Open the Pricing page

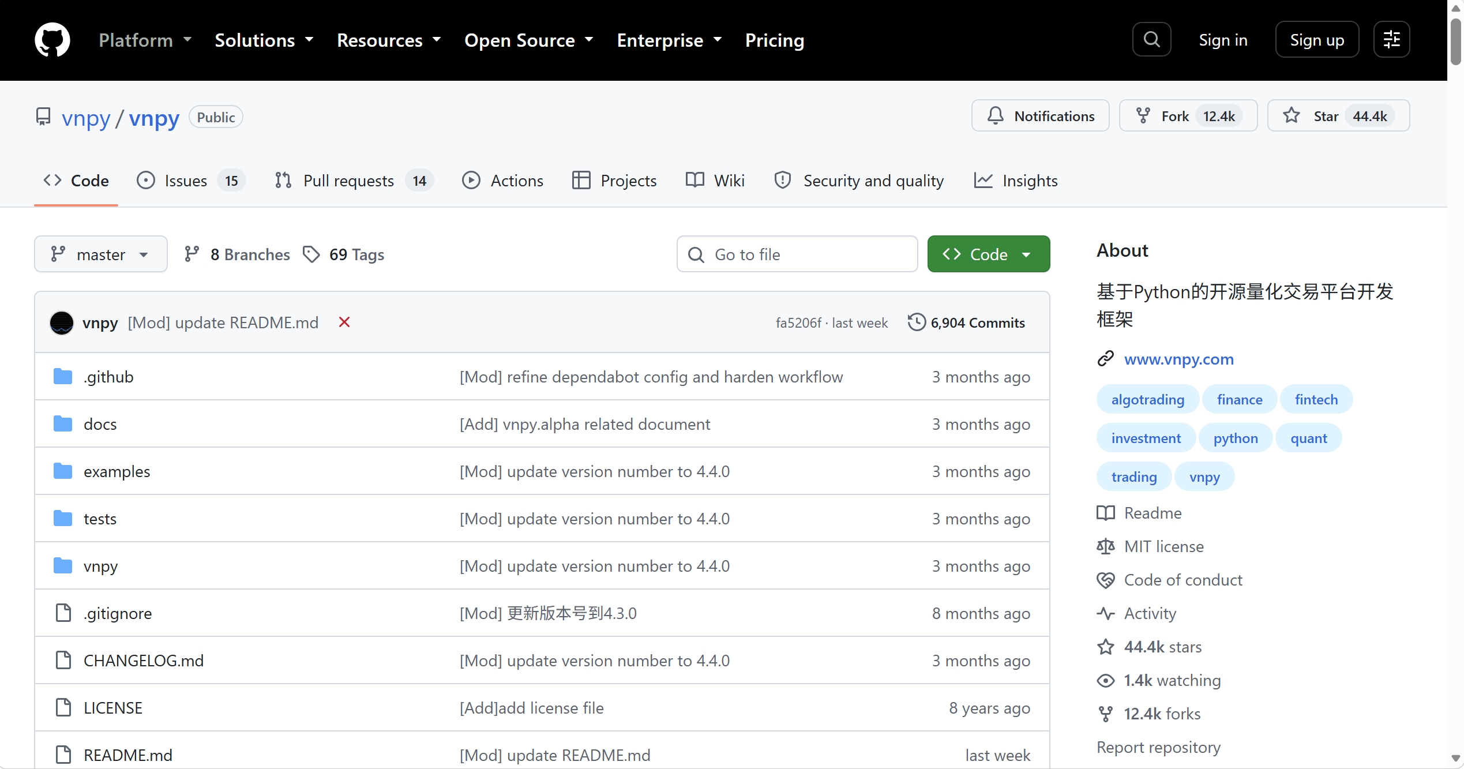pos(774,40)
